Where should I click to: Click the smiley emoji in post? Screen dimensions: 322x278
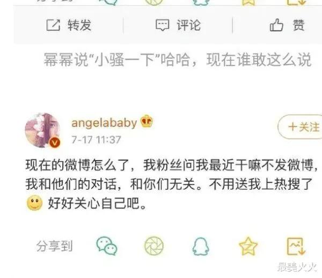[x=34, y=203]
